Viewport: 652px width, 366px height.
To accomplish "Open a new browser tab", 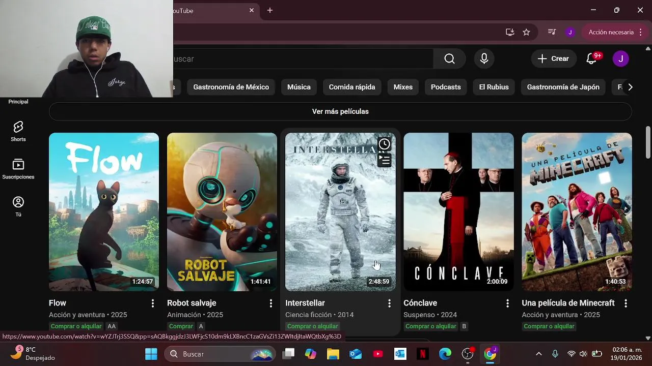I will click(x=270, y=10).
